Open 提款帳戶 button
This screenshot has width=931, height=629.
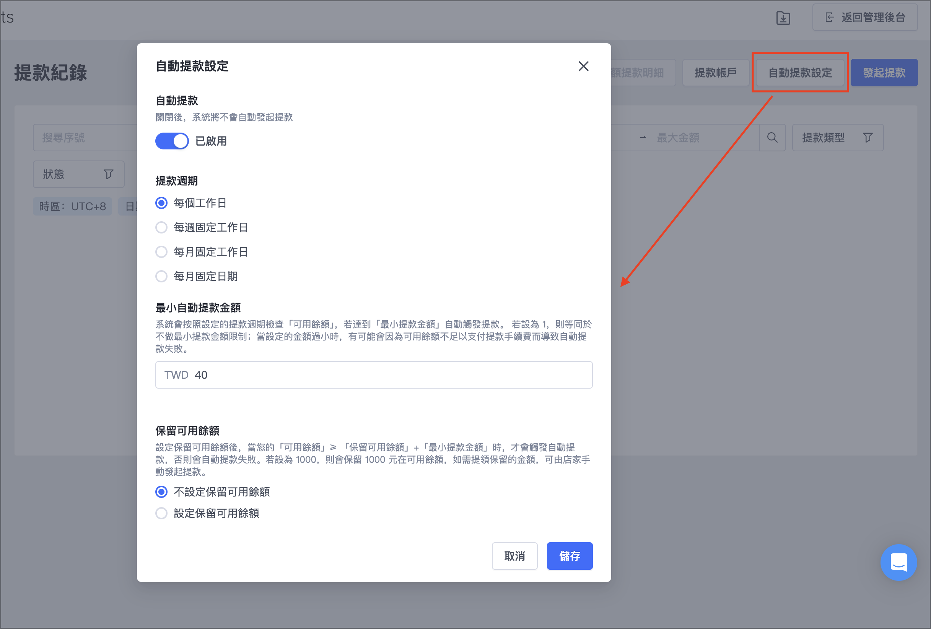point(716,73)
